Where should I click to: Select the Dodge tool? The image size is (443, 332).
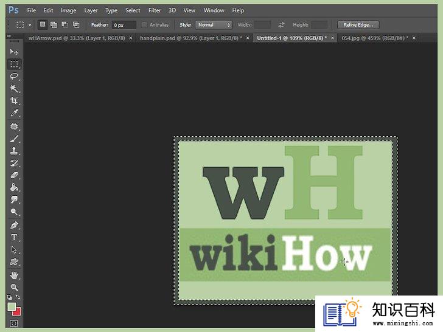14,212
